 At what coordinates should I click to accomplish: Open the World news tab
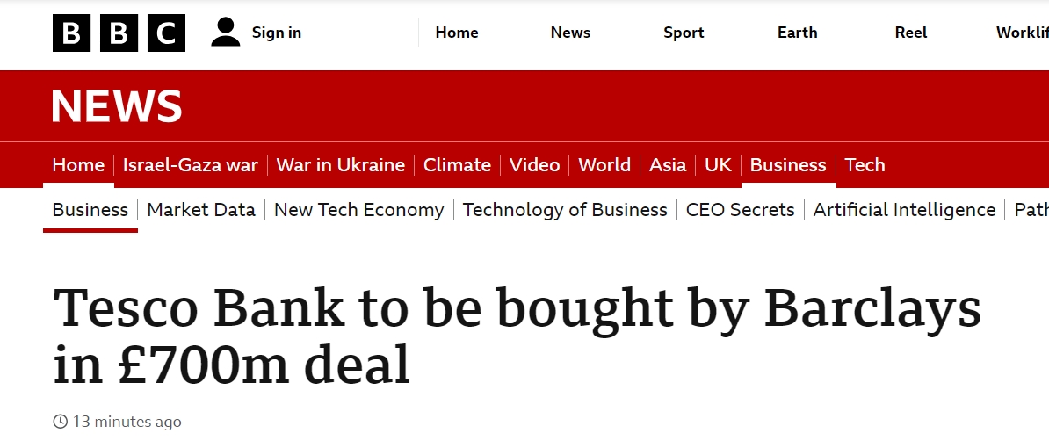[x=604, y=165]
